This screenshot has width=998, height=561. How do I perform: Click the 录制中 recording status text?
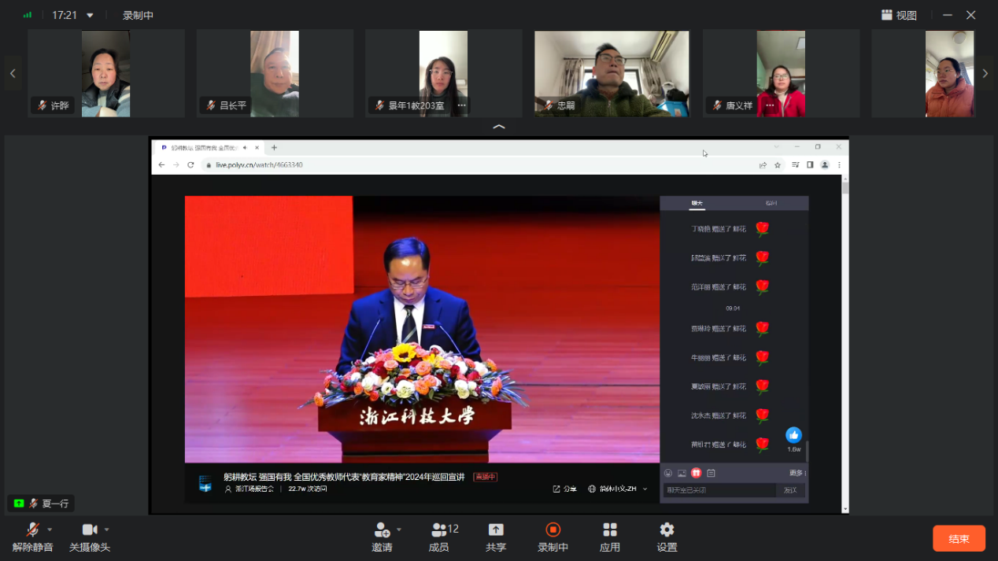coord(139,16)
